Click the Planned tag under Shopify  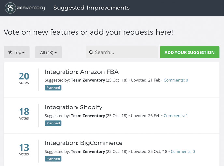point(53,123)
